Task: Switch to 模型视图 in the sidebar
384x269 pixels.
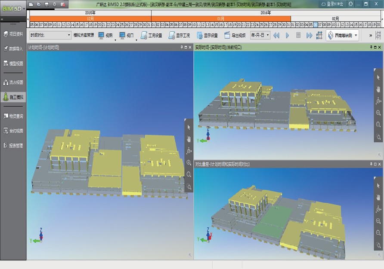Action: coord(13,64)
